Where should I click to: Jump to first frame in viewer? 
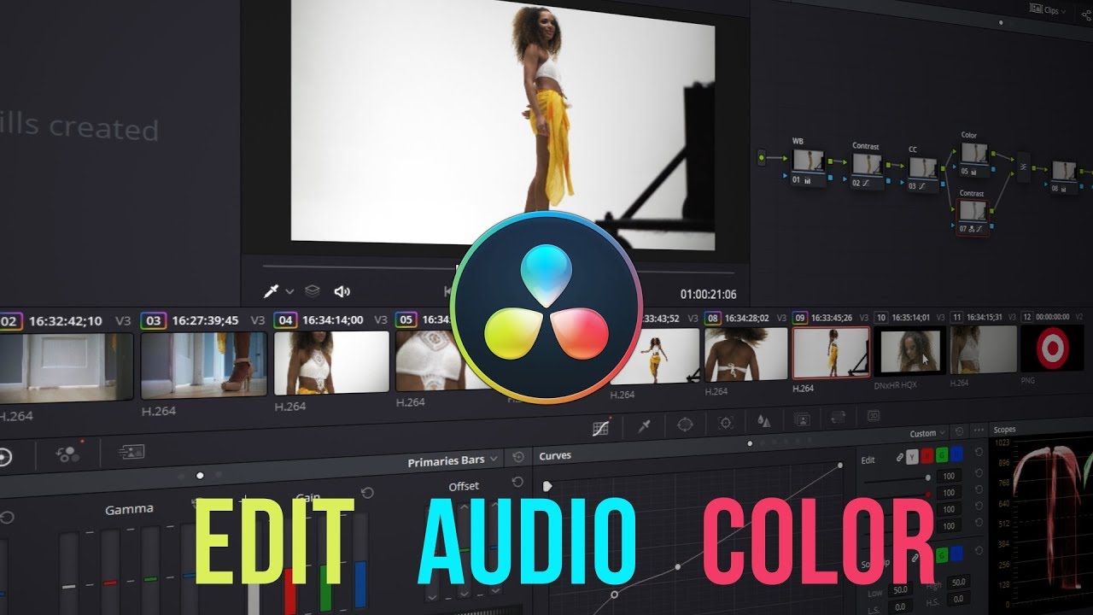[448, 291]
